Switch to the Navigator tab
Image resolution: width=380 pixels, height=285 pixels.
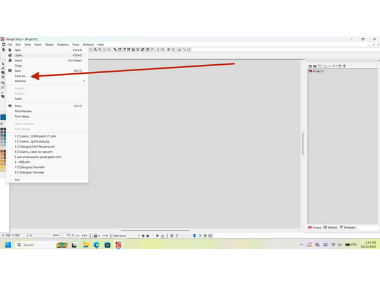(x=347, y=227)
